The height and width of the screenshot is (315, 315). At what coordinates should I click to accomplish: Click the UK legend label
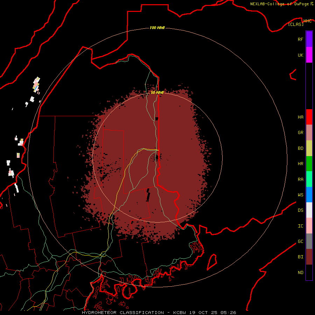(x=300, y=55)
